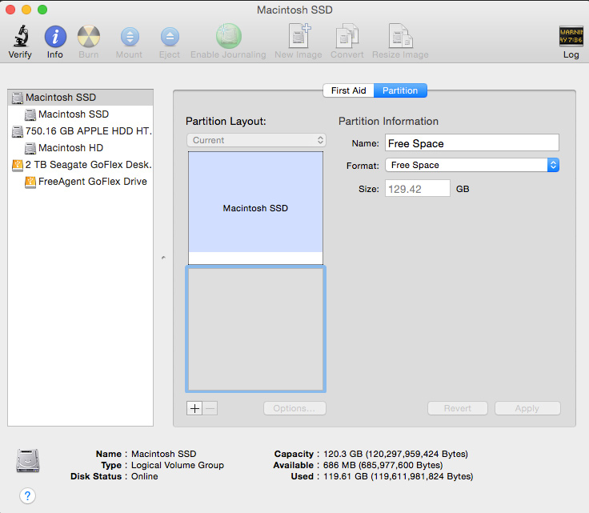Screen dimensions: 589x513
Task: Click the Verify microscope icon
Action: pos(21,36)
